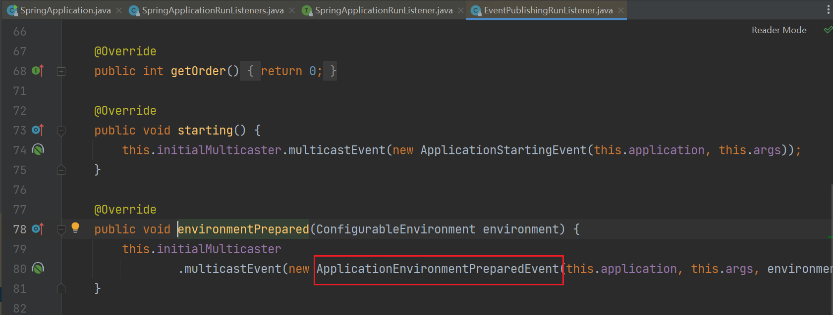Collapse the environmentPrepared method at line 78

click(x=61, y=229)
